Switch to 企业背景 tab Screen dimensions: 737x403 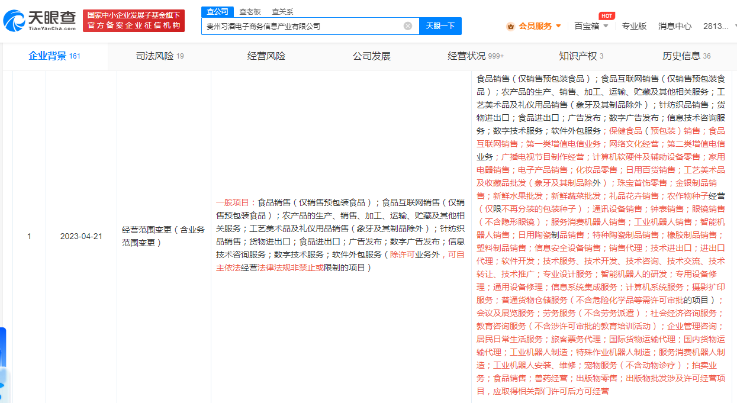(x=54, y=56)
